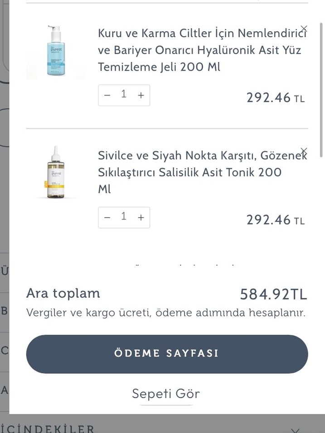The height and width of the screenshot is (433, 325).
Task: Click the Ödeme Sayfası checkout button
Action: (x=167, y=354)
